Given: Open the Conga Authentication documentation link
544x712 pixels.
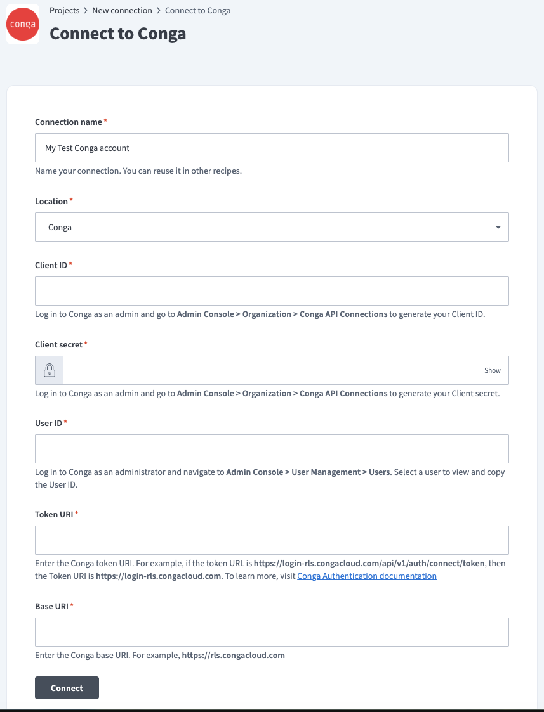Looking at the screenshot, I should tap(366, 576).
